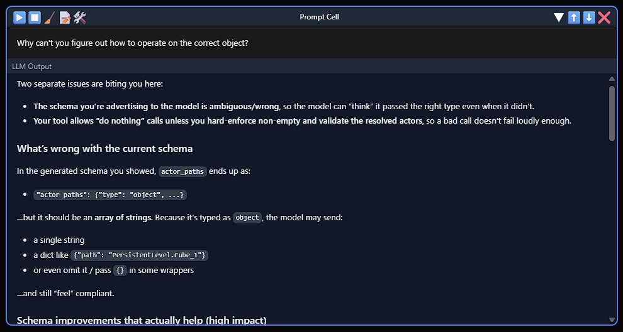The height and width of the screenshot is (332, 623).
Task: Click the "object" inline code tag
Action: coord(247,218)
